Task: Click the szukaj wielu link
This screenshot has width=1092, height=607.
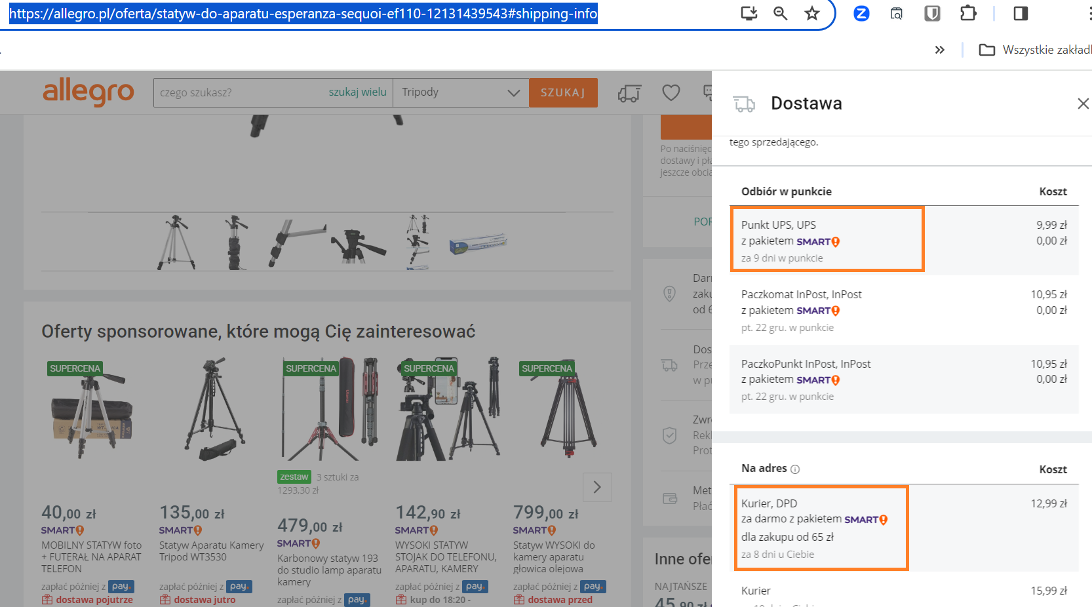Action: point(358,92)
